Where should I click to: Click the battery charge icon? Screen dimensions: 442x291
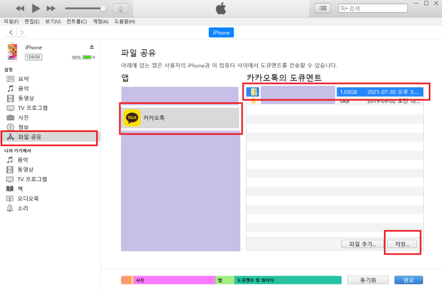tap(87, 57)
